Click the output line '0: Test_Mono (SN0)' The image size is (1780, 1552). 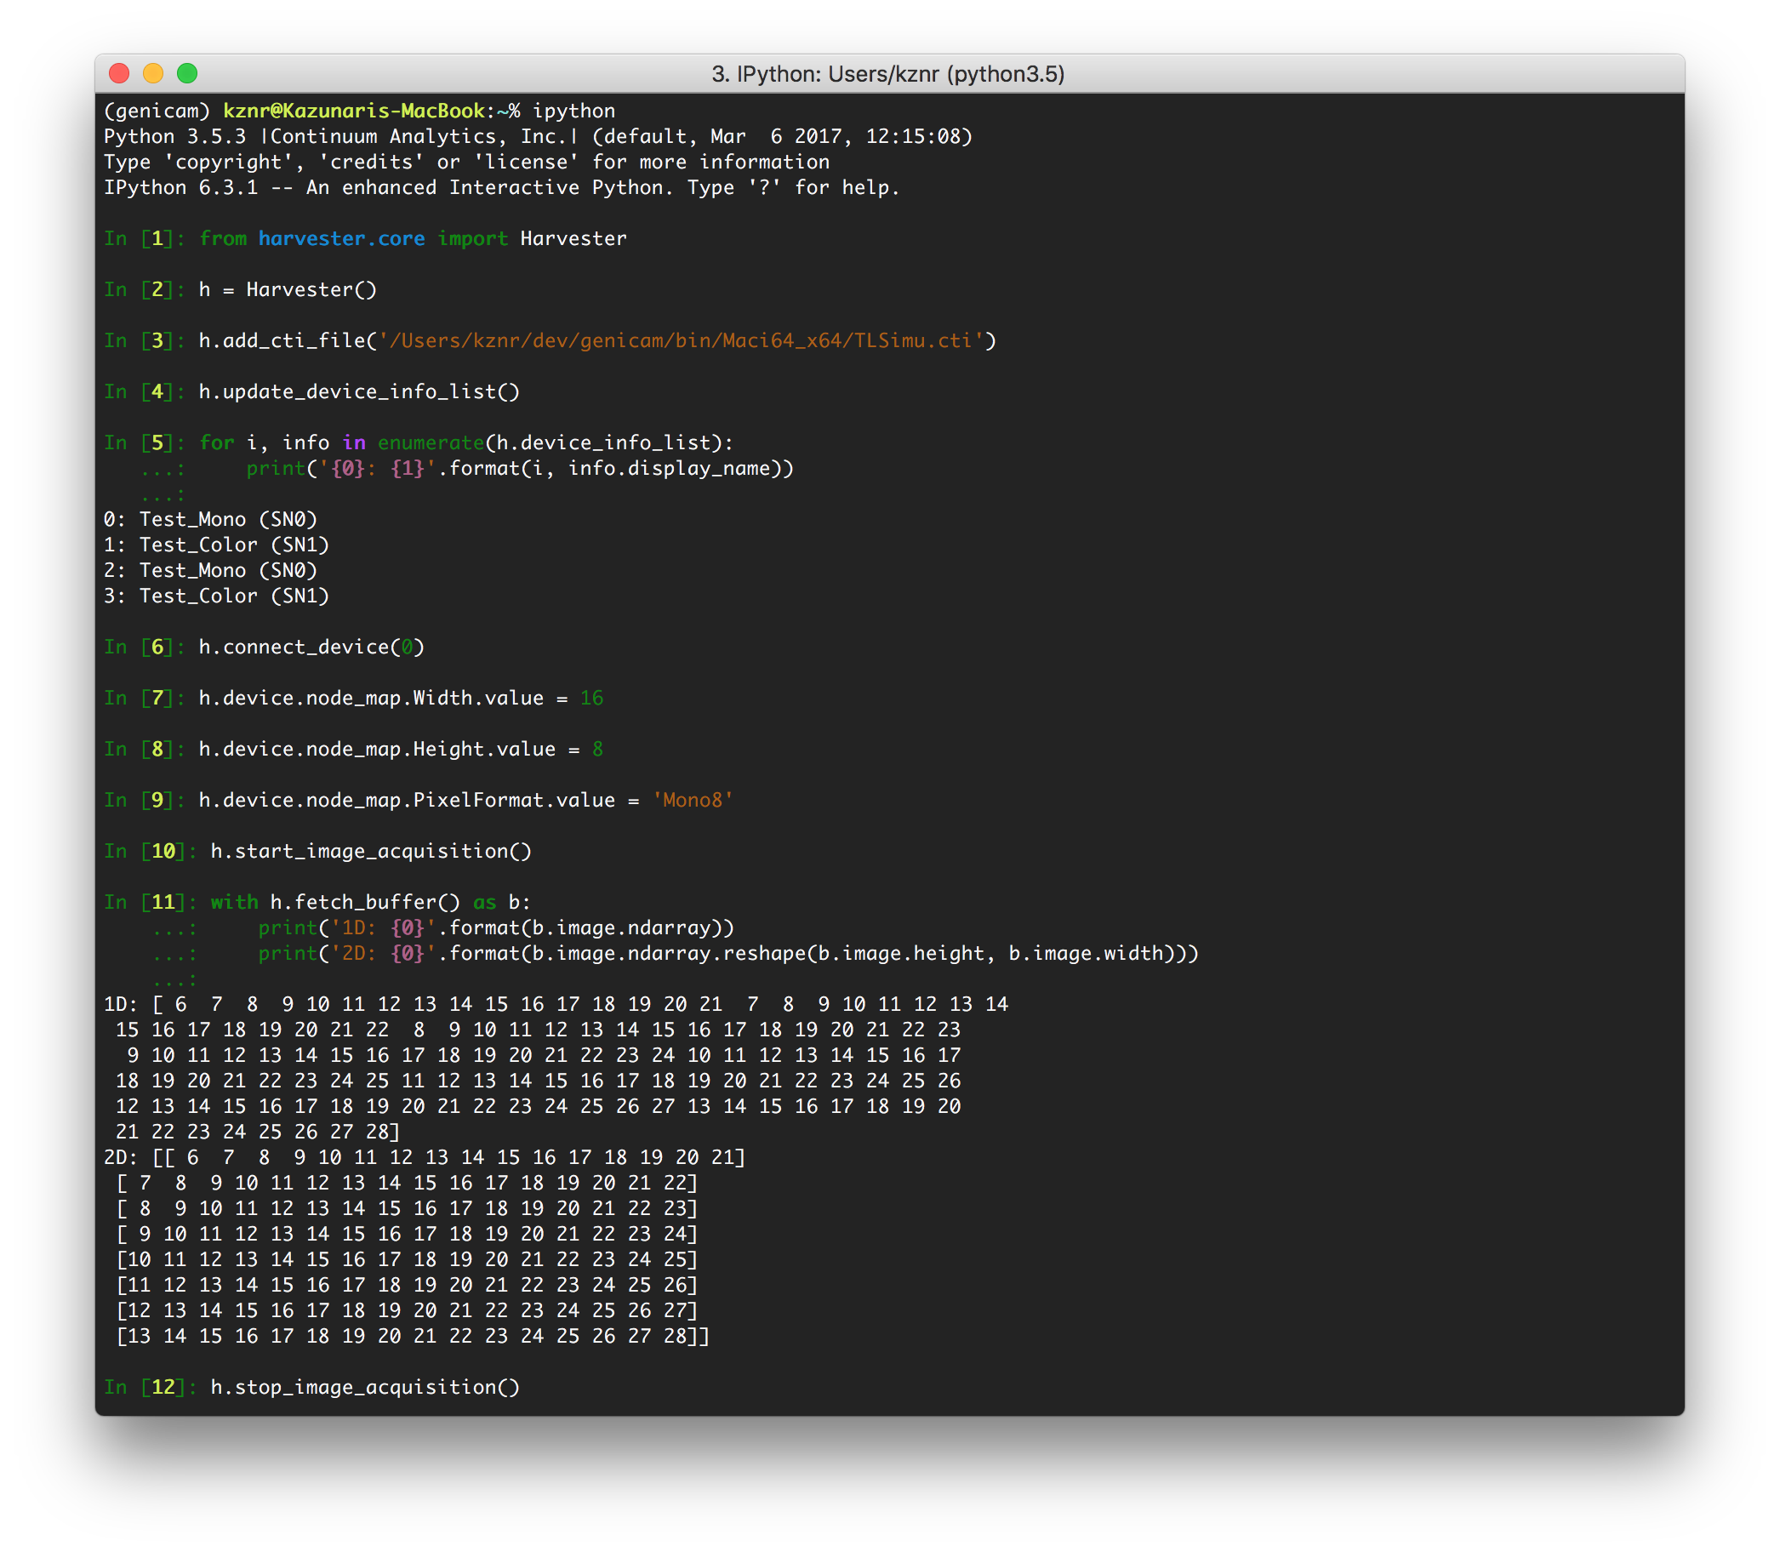(210, 520)
